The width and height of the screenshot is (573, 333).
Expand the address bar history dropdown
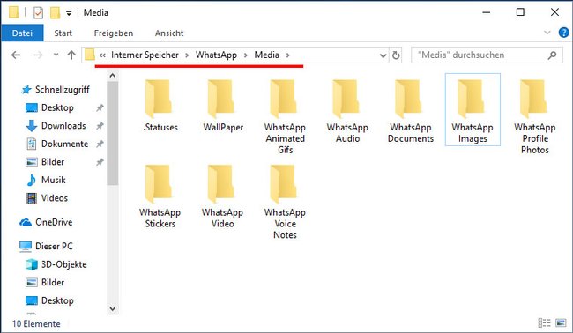(383, 55)
